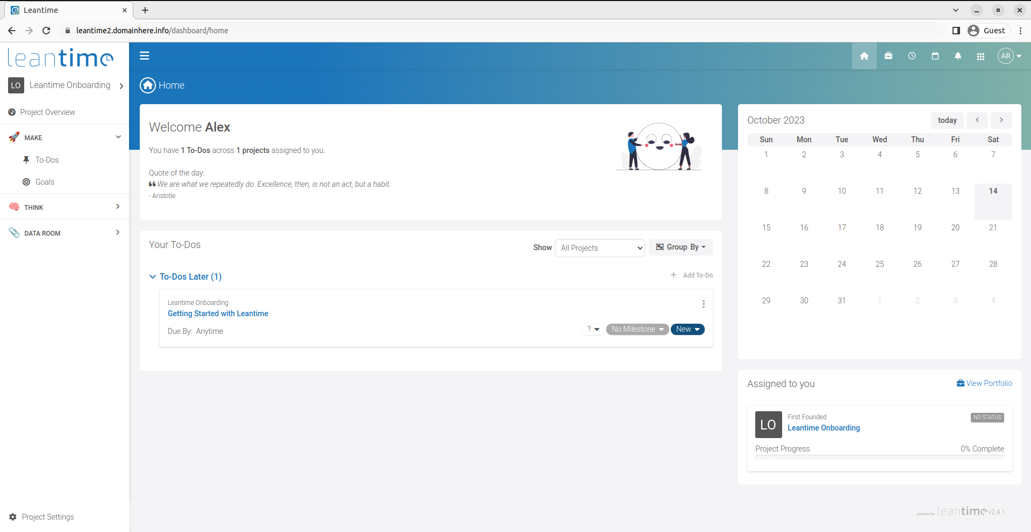Open the browser three-dot menu
This screenshot has width=1031, height=532.
(1020, 31)
